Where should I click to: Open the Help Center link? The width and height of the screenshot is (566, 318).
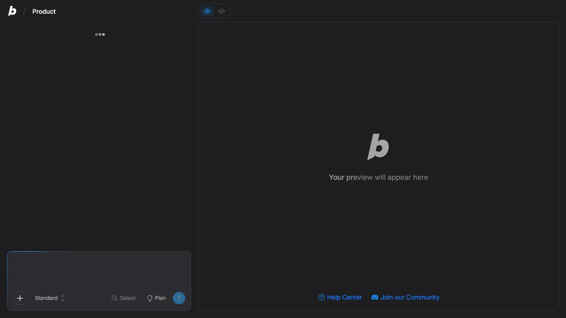[x=340, y=297]
